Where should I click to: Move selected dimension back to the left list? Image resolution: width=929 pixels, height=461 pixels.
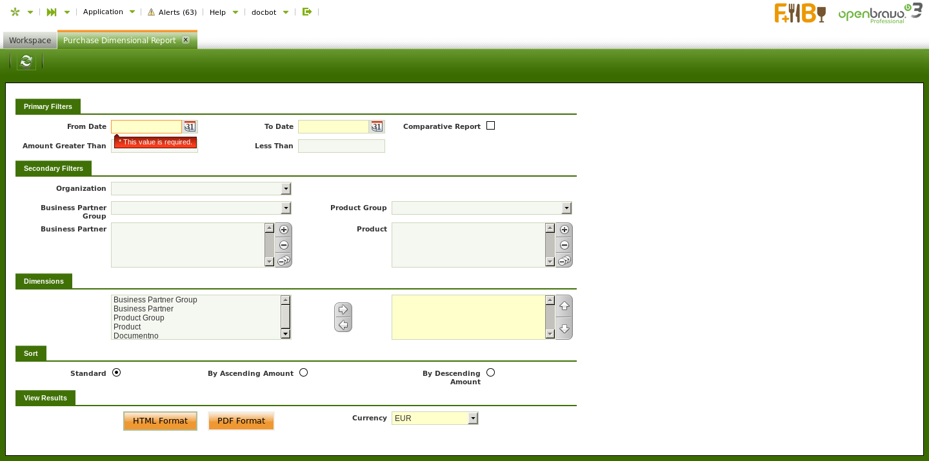click(343, 325)
